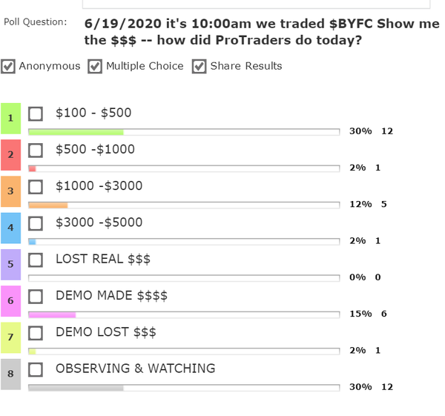Click the blue number 4 swatch
This screenshot has width=445, height=416.
click(10, 228)
